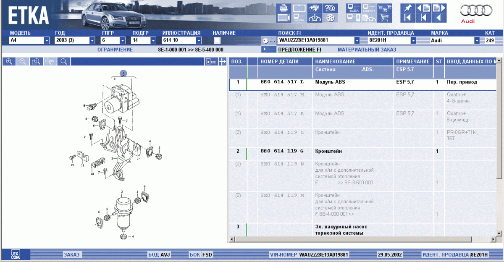Select part row 8E0 614 119 M
Image resolution: width=504 pixels, height=262 pixels.
(x=363, y=207)
